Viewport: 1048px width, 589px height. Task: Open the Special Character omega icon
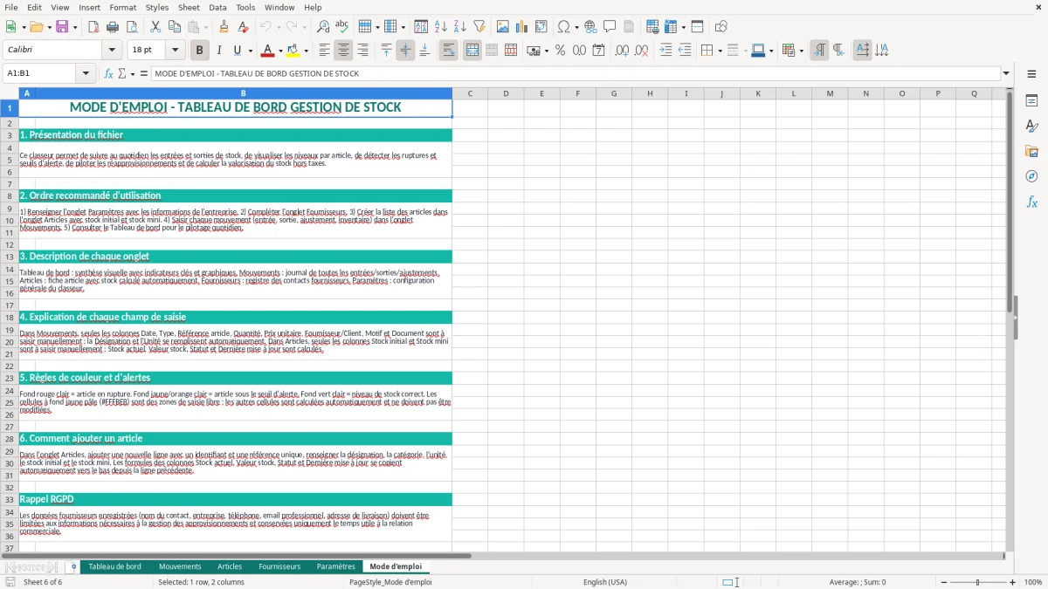(x=563, y=27)
